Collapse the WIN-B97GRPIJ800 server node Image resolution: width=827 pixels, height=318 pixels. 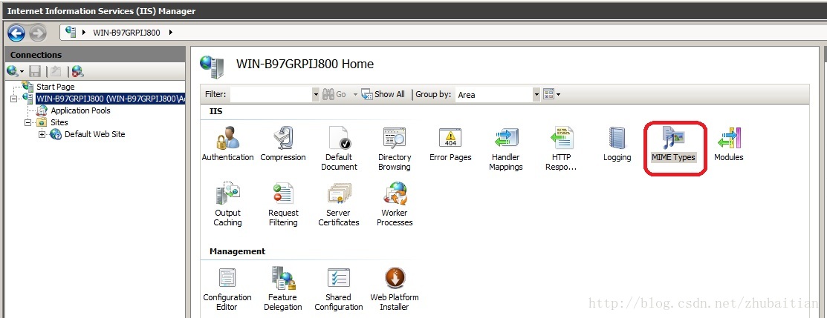[x=13, y=99]
